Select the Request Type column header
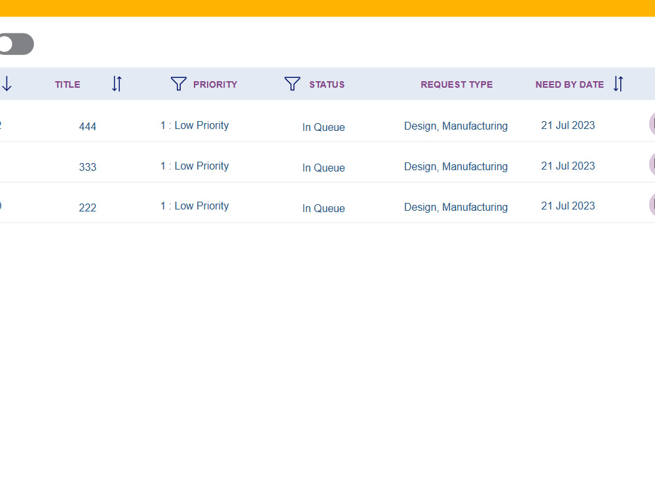655x491 pixels. tap(457, 84)
